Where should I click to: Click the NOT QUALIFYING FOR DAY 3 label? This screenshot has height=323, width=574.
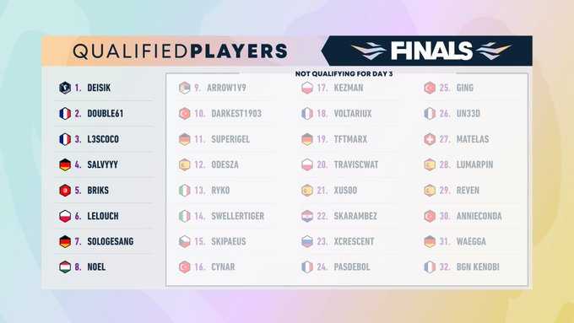click(x=344, y=73)
